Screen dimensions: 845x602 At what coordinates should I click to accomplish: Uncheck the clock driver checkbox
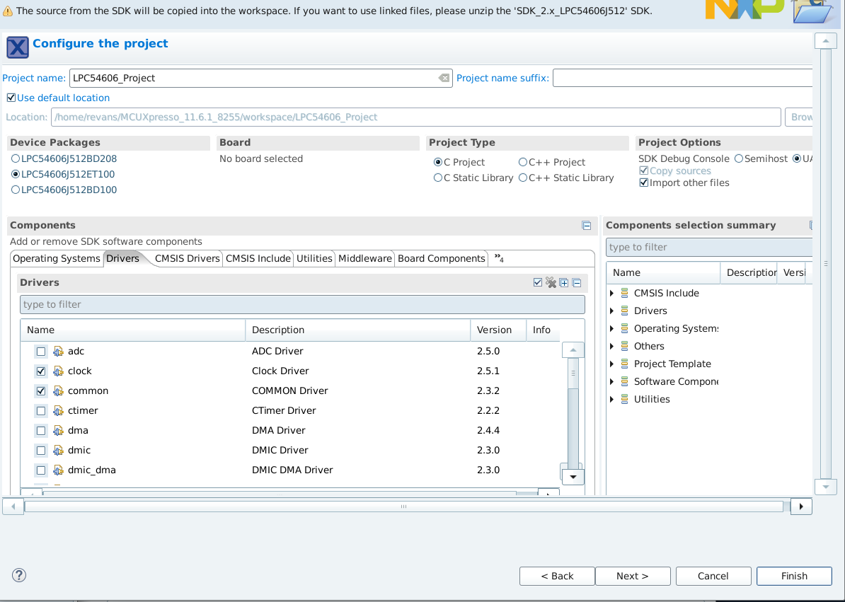coord(41,371)
